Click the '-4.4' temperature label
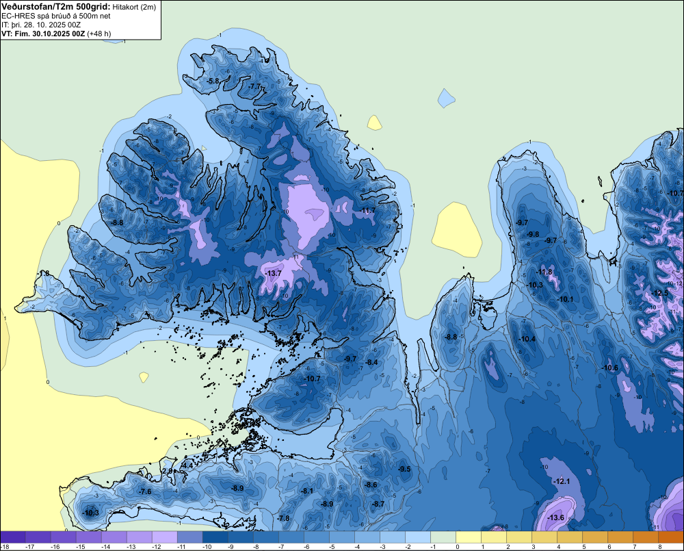This screenshot has width=684, height=551. coord(187,466)
